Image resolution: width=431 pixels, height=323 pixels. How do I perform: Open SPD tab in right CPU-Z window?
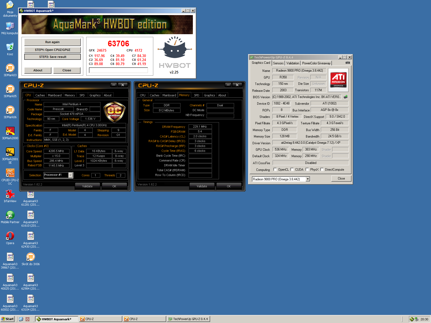click(x=197, y=95)
